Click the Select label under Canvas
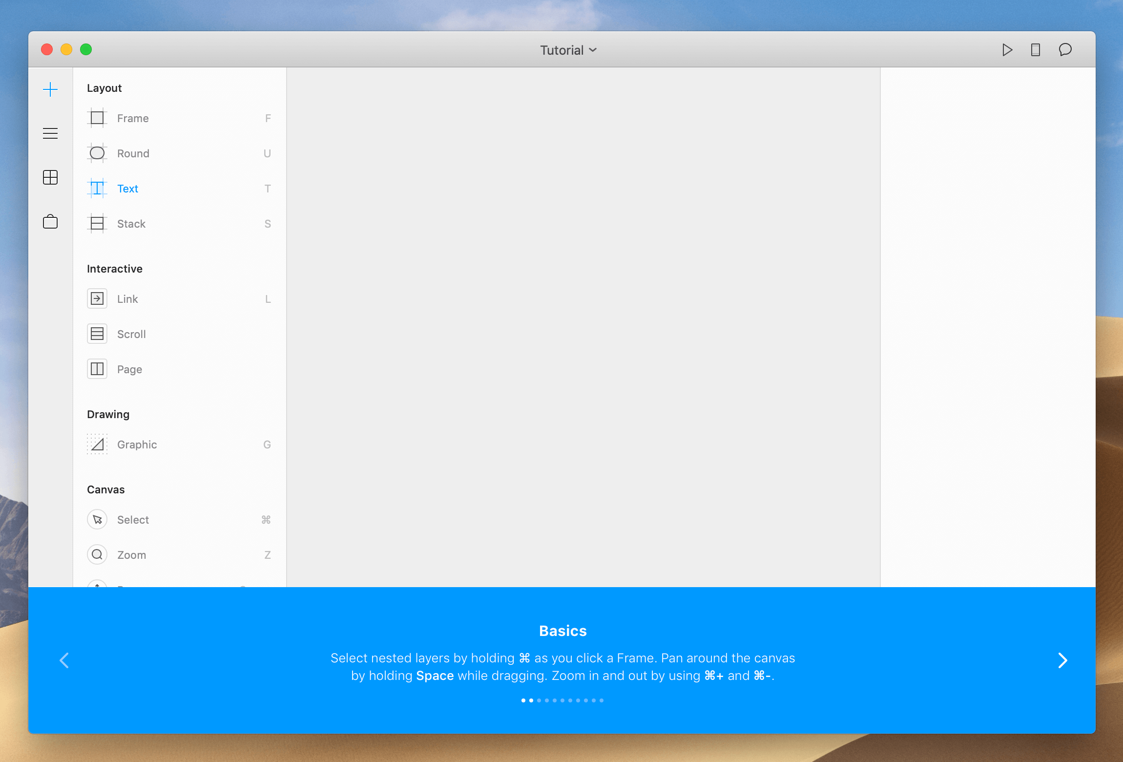Screen dimensions: 1123x762 (133, 520)
